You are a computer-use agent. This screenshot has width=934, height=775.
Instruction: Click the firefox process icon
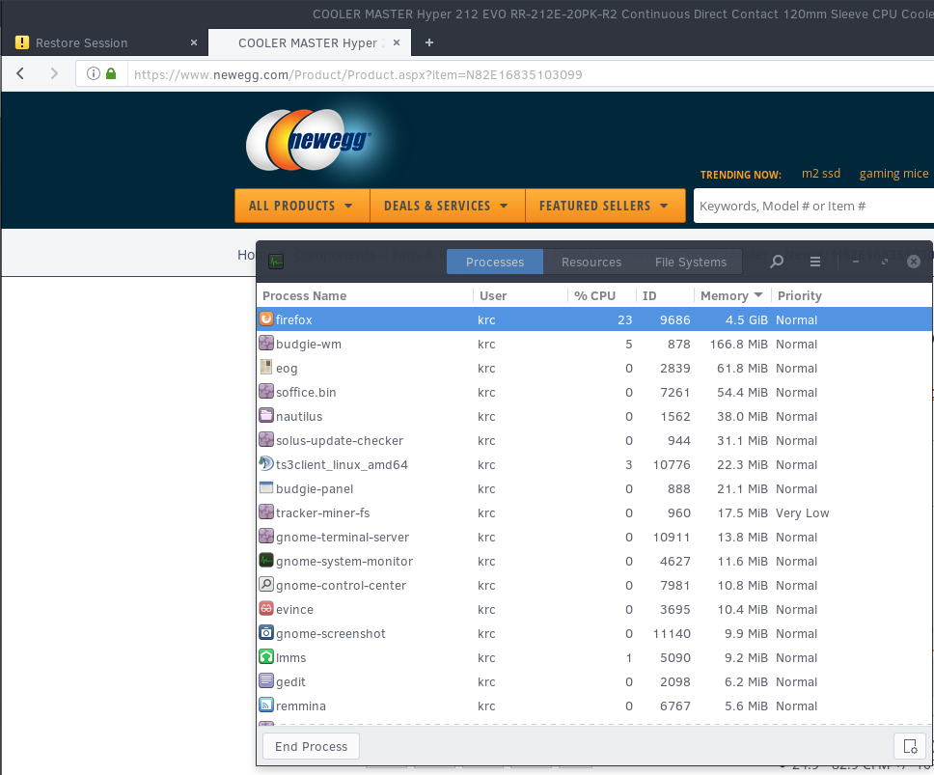click(266, 319)
